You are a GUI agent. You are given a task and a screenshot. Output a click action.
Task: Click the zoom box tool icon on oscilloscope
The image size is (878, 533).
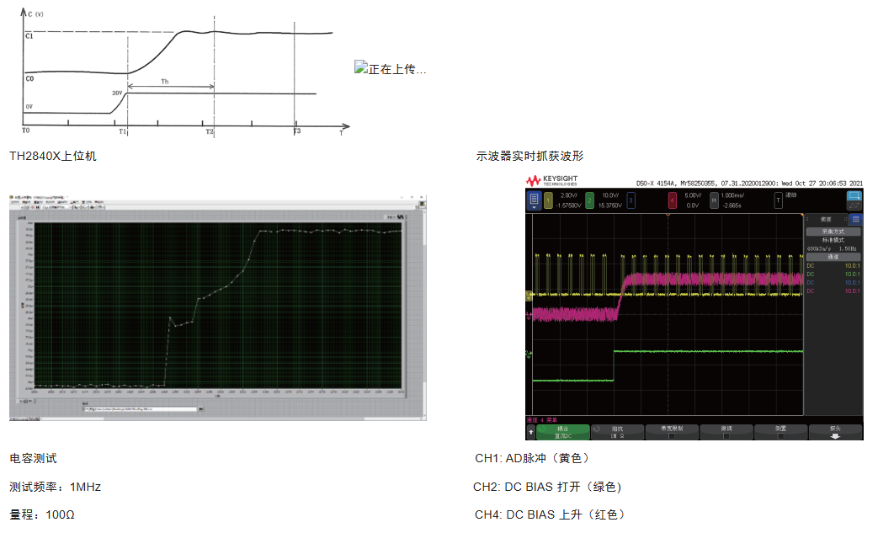pyautogui.click(x=854, y=196)
